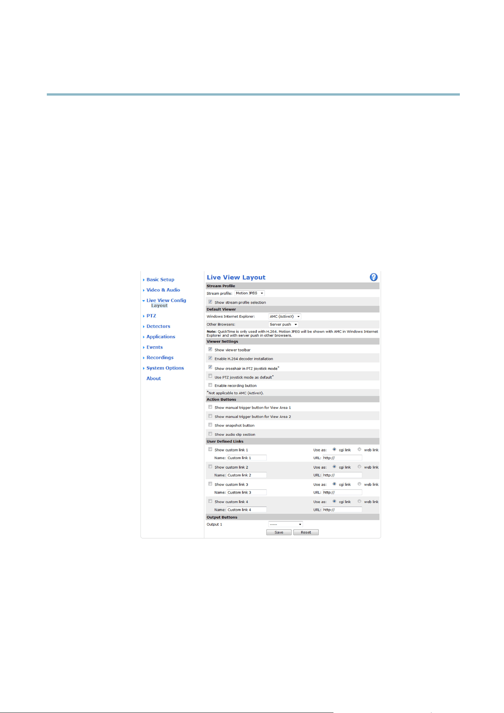Toggle Show stream profile selection checkbox
The width and height of the screenshot is (504, 713).
click(x=210, y=302)
